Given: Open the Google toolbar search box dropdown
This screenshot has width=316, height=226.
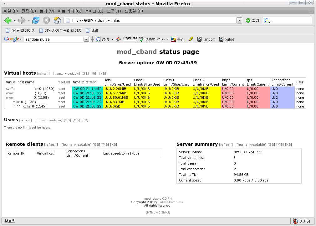Looking at the screenshot, I should pos(86,39).
